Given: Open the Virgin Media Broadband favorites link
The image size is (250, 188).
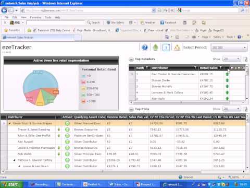Looking at the screenshot, I should click(x=93, y=30).
